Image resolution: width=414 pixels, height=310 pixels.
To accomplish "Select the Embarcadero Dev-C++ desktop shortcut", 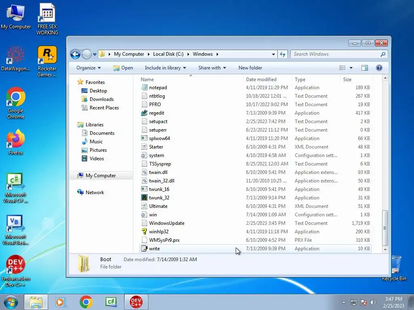I will click(16, 271).
